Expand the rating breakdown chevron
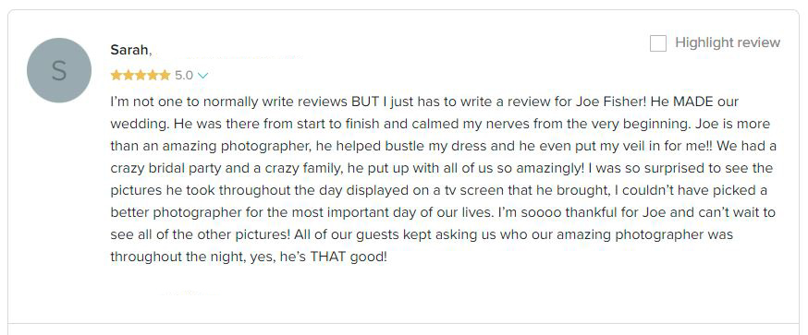 [202, 76]
